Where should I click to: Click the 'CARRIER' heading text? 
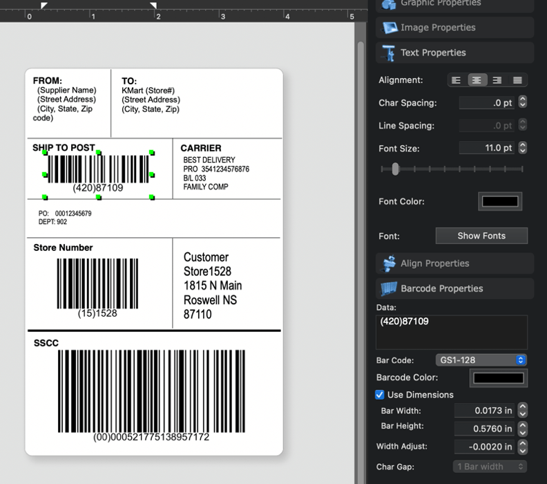tap(201, 148)
